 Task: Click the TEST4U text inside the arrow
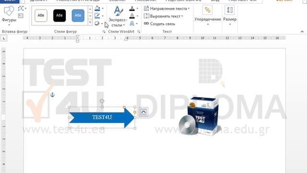click(x=102, y=117)
